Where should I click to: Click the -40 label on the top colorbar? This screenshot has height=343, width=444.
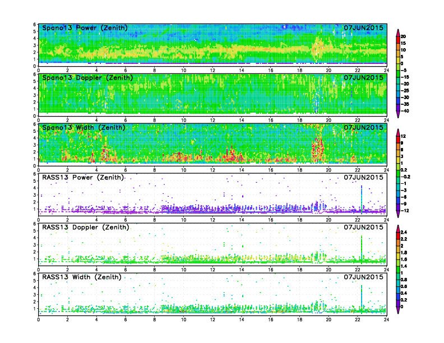click(405, 111)
